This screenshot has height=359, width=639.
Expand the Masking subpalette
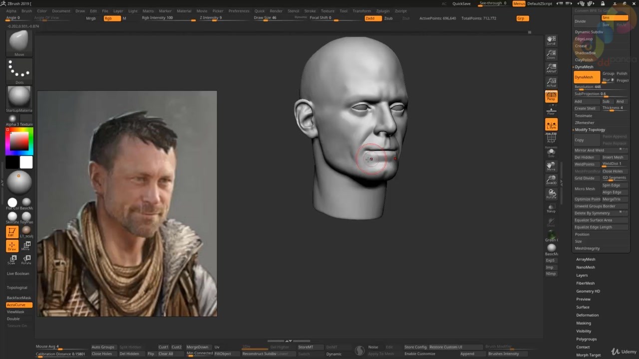(584, 323)
